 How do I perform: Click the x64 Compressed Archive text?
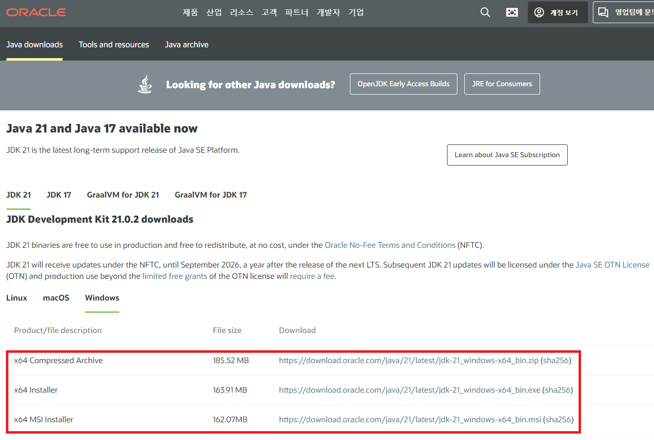pyautogui.click(x=58, y=360)
